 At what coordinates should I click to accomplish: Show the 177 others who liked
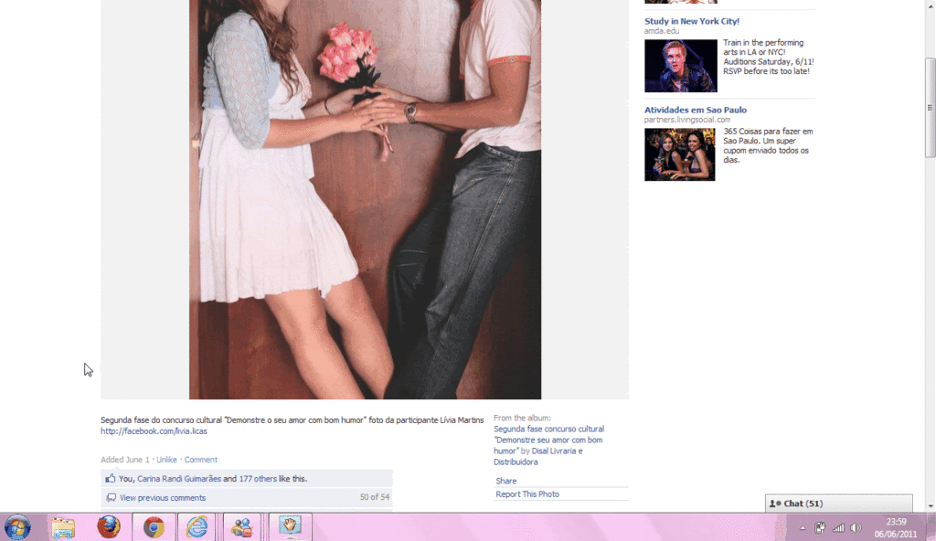point(259,478)
